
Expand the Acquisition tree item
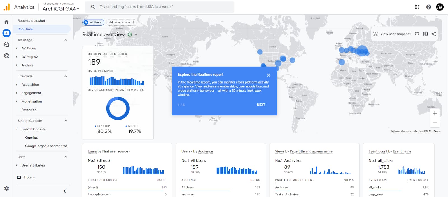17,84
